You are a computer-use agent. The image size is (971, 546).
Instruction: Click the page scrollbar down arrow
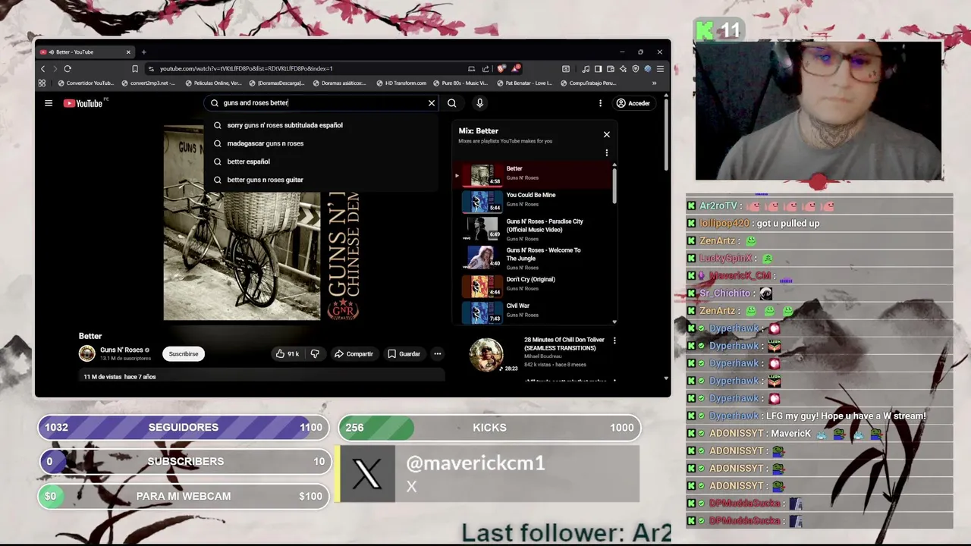(x=666, y=378)
